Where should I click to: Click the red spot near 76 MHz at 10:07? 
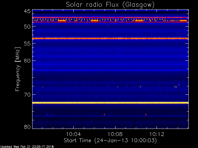(x=104, y=114)
